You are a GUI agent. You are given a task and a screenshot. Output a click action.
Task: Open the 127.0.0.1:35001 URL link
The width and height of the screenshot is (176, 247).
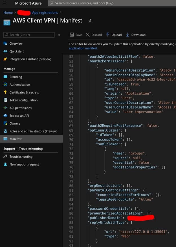coord(143,232)
